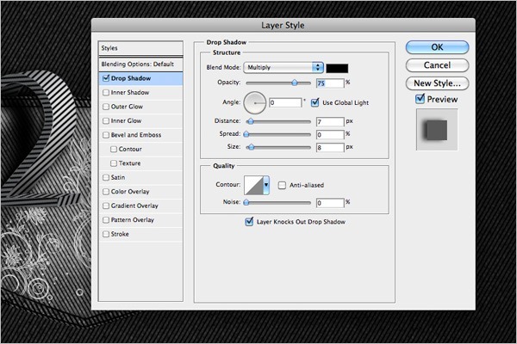Viewport: 517px width, 344px height.
Task: Enable the Stroke effect checkbox
Action: click(x=106, y=234)
